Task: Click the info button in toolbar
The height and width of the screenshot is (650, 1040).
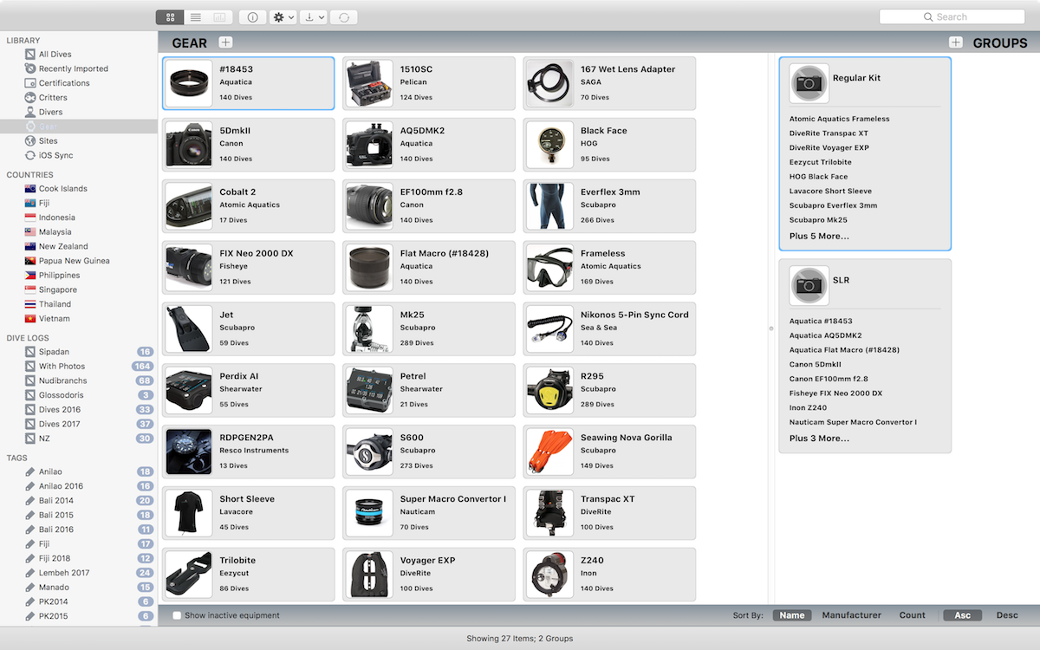Action: 252,17
